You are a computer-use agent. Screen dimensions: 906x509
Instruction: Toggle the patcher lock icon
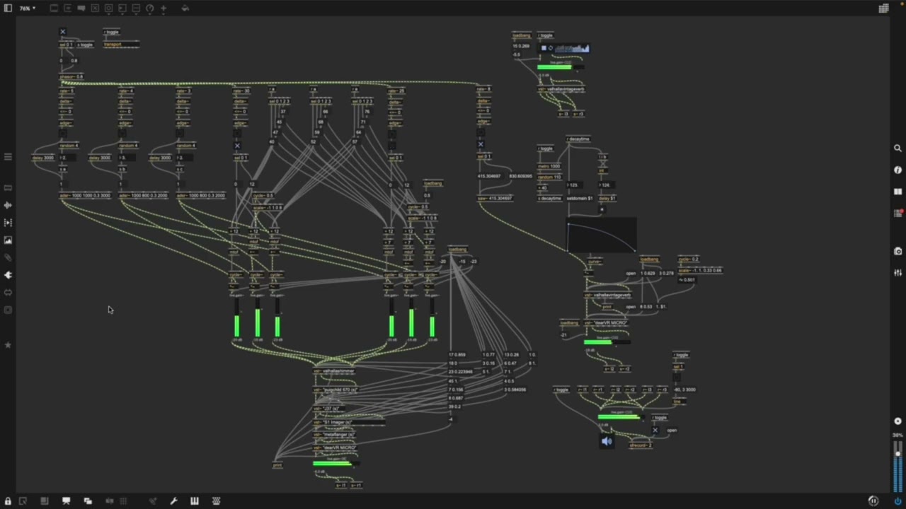click(x=8, y=501)
